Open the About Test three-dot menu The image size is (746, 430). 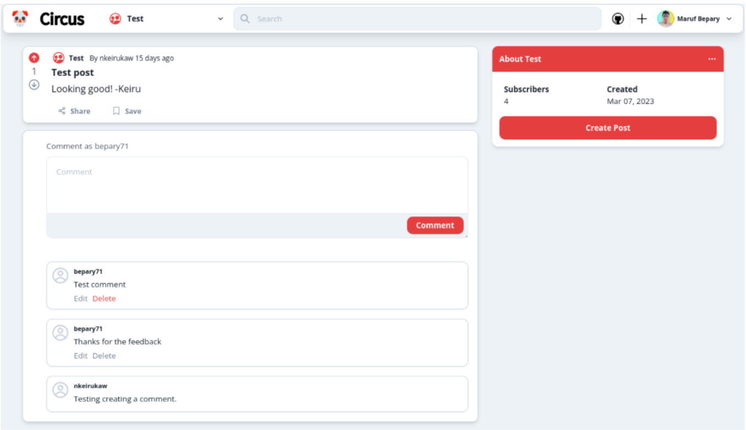click(x=712, y=59)
